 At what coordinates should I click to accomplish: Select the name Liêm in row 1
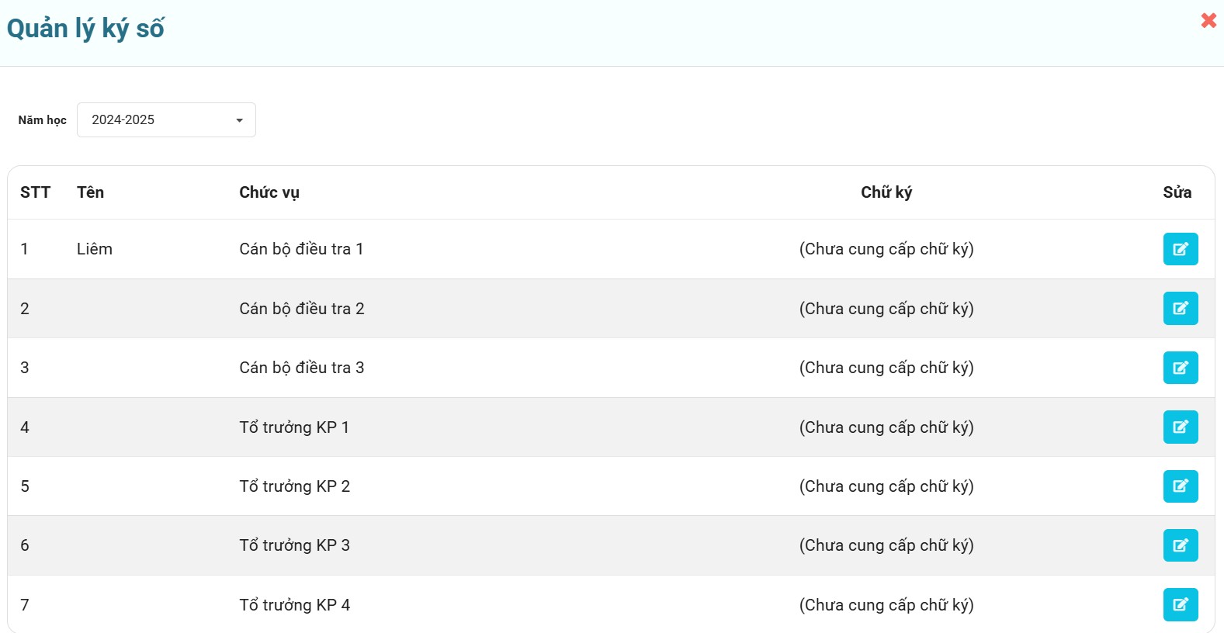tap(95, 249)
